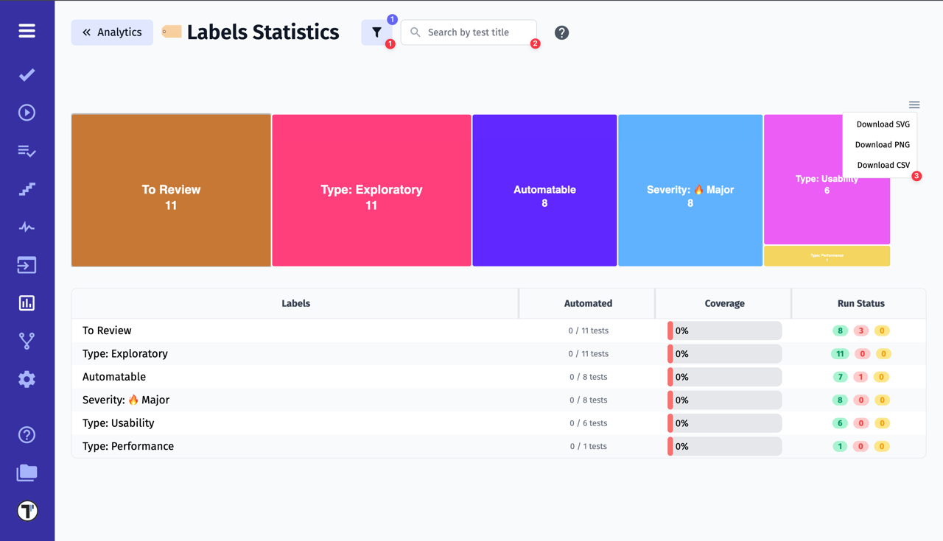
Task: Select the Tests checkmark icon in sidebar
Action: 27,74
